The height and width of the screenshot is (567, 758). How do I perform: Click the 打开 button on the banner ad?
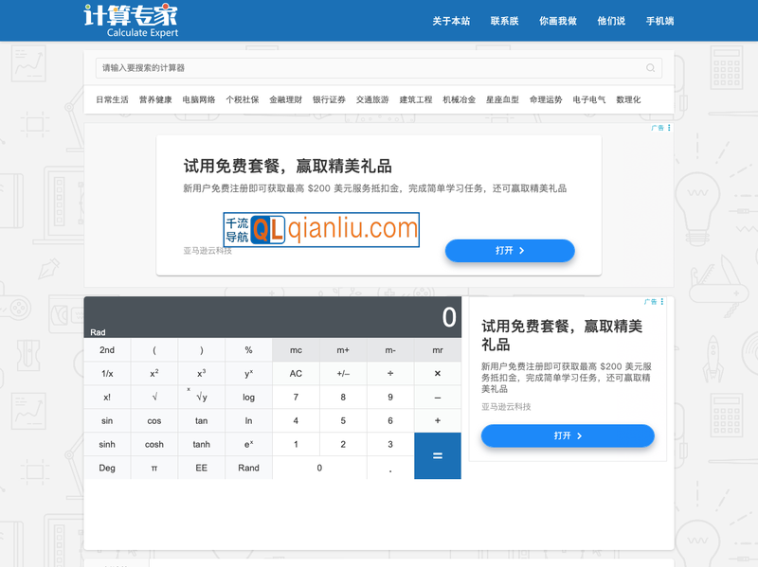510,250
